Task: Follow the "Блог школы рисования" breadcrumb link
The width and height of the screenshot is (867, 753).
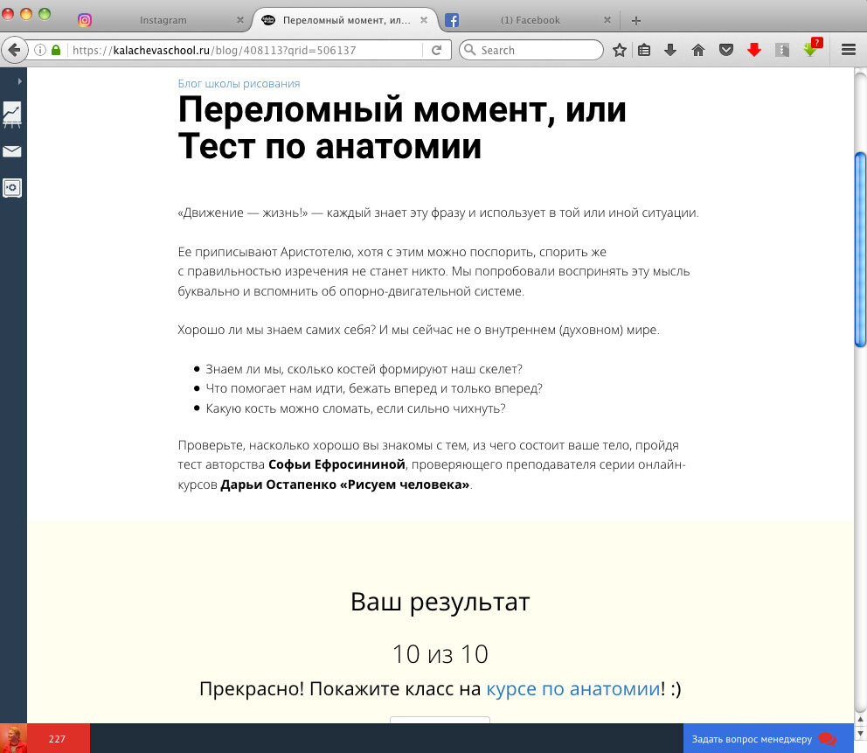Action: pos(239,84)
